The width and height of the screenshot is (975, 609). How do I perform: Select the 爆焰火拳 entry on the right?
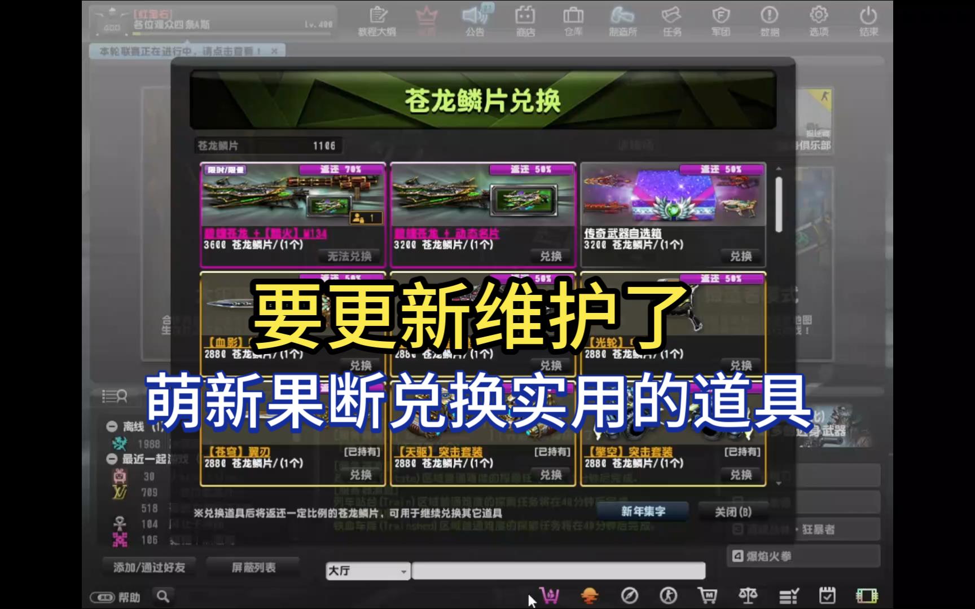[x=803, y=557]
